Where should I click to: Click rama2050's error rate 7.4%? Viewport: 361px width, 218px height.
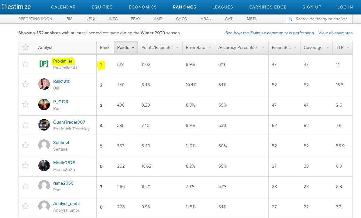pyautogui.click(x=190, y=187)
